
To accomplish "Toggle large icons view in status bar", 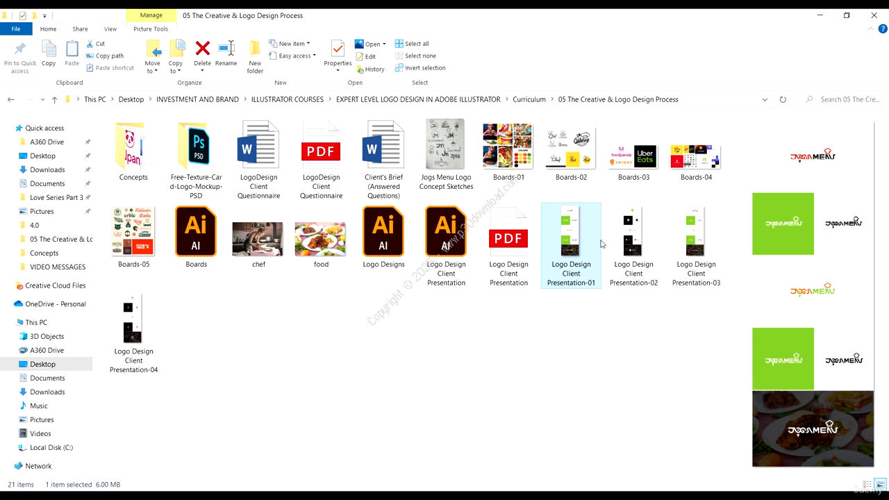I will (880, 484).
